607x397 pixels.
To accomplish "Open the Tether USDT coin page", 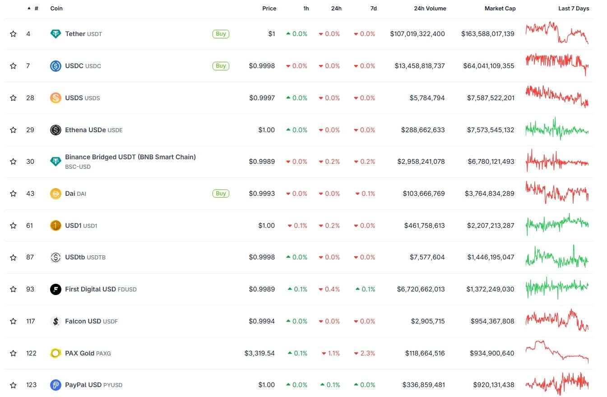I will pyautogui.click(x=83, y=34).
